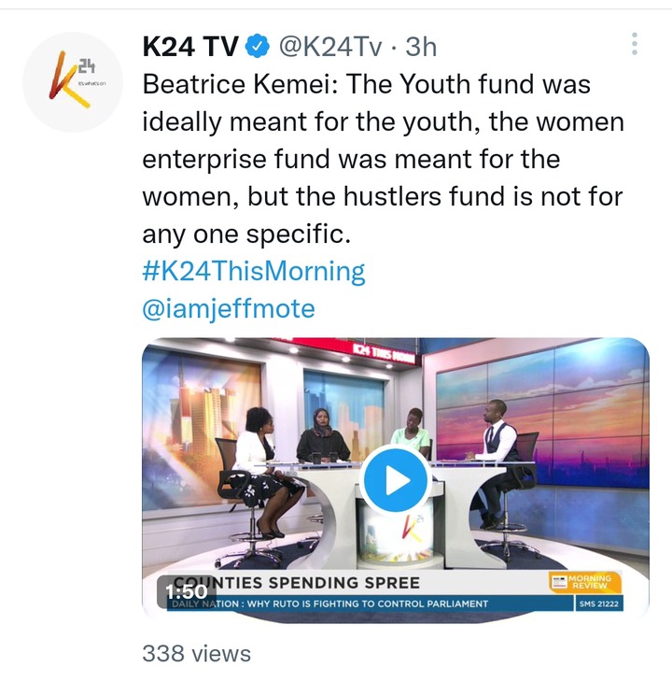
Task: Click the Morning Review logo in video
Action: [585, 582]
